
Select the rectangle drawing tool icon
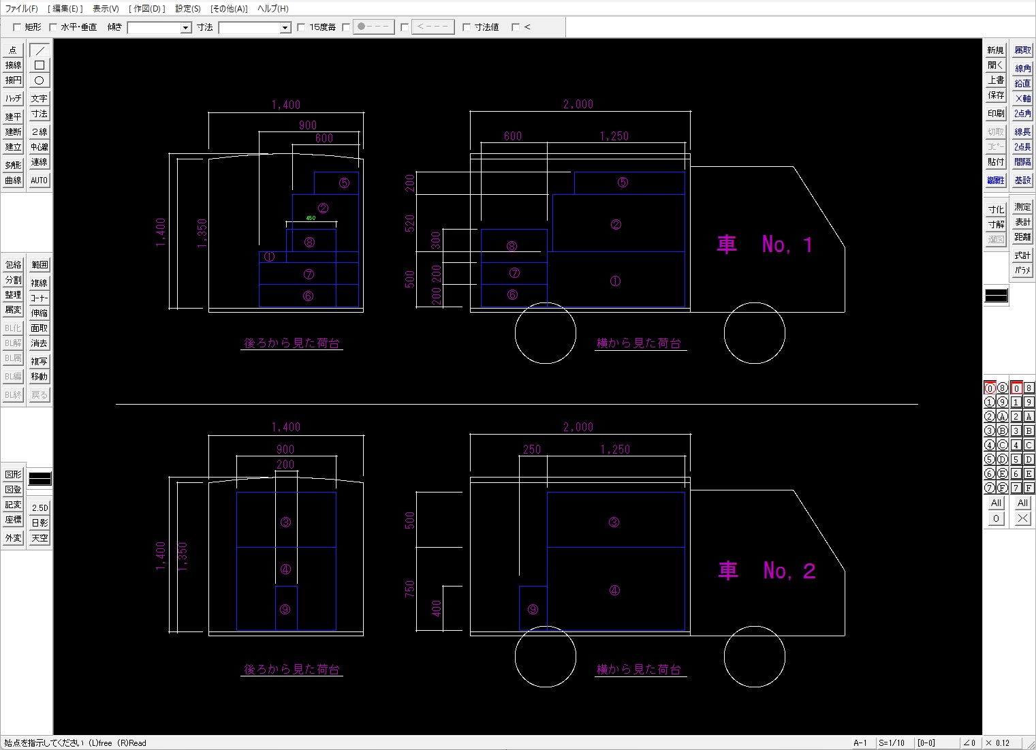coord(40,65)
